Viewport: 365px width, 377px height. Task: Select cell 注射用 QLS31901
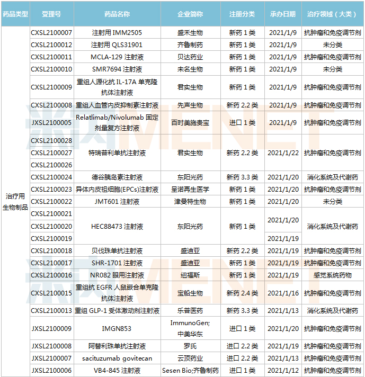pos(117,44)
